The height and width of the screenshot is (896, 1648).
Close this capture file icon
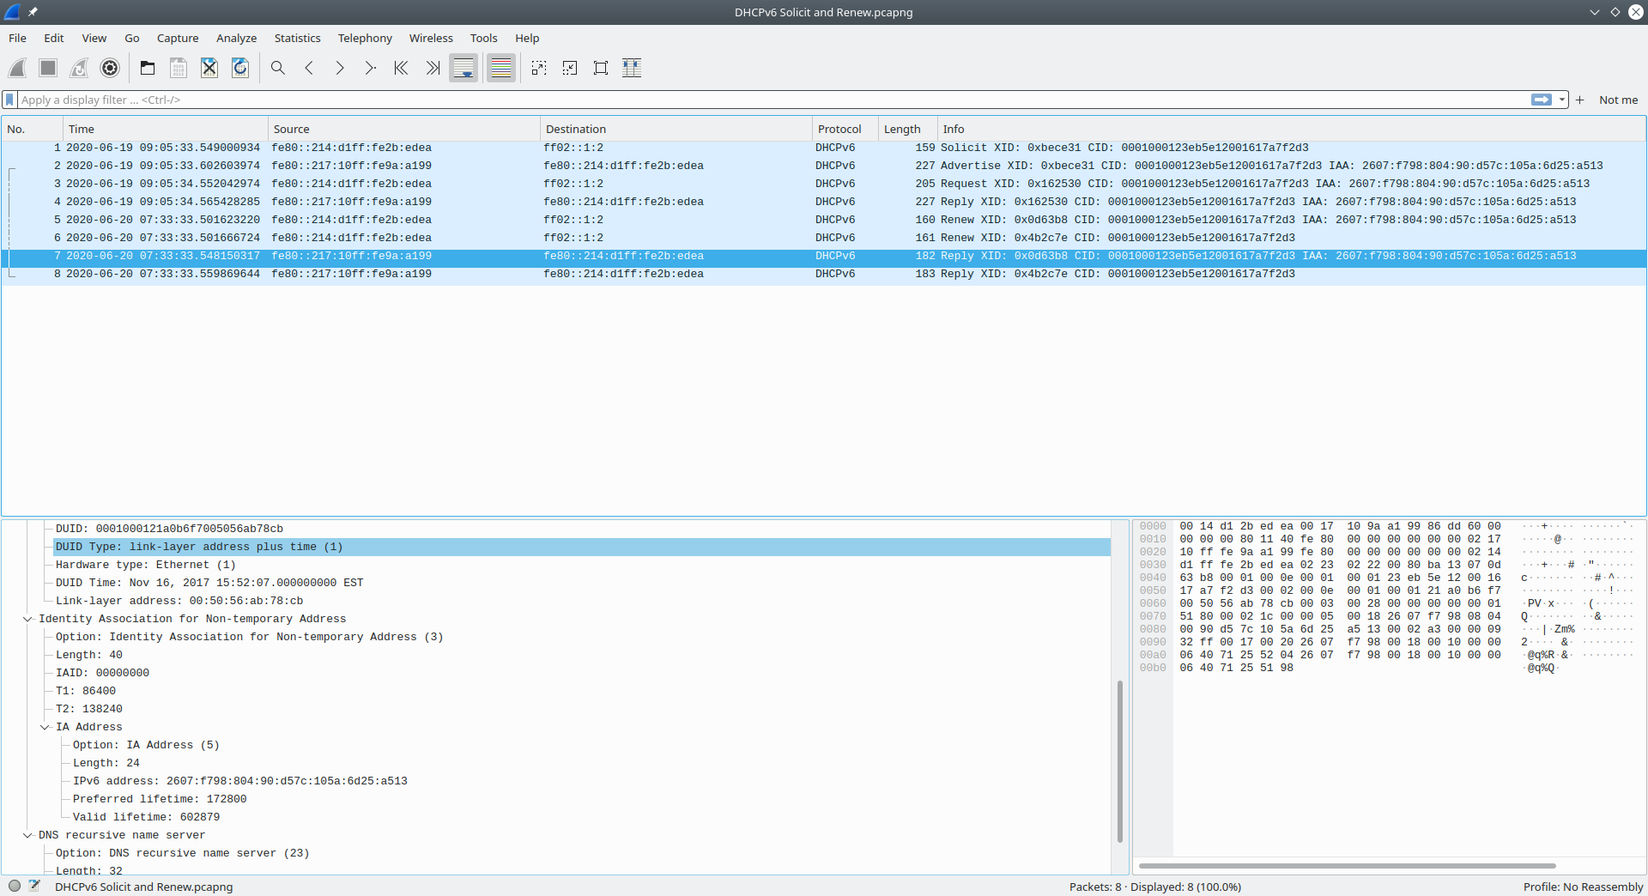pos(209,68)
